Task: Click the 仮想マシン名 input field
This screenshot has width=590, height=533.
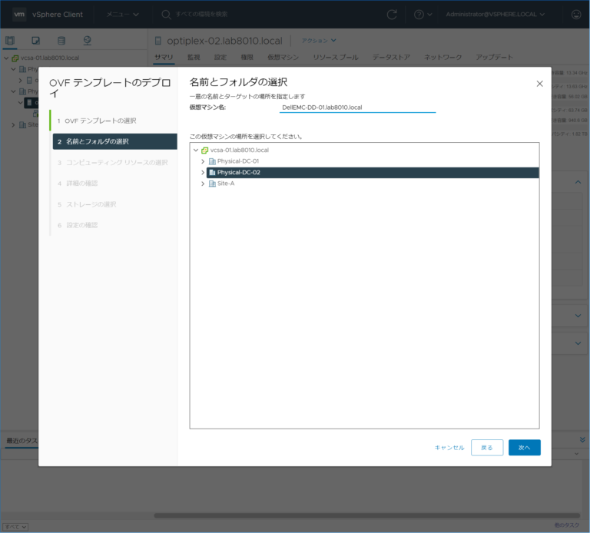Action: (x=357, y=108)
